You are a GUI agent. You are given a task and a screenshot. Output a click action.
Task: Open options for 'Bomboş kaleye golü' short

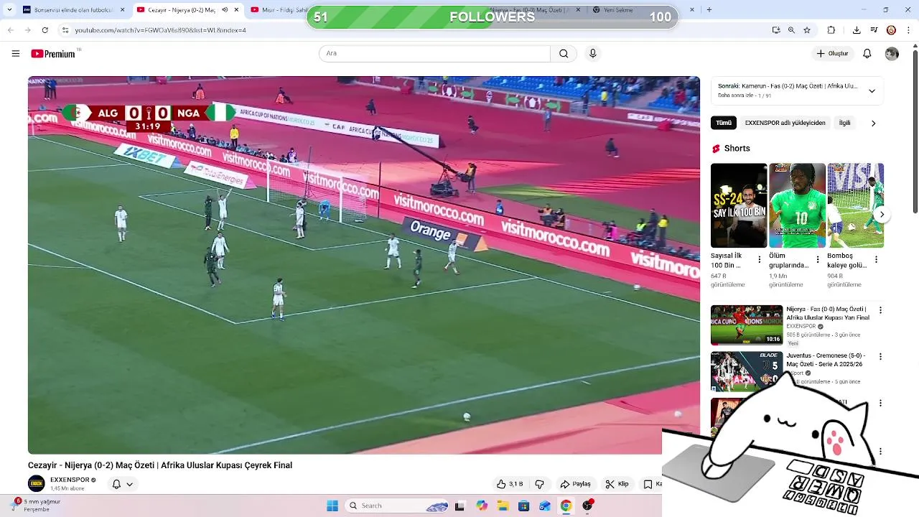pyautogui.click(x=876, y=259)
